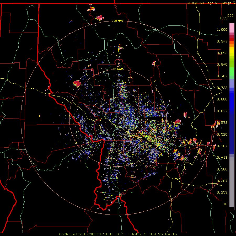Click the 1.000 value on color scale

[222, 30]
